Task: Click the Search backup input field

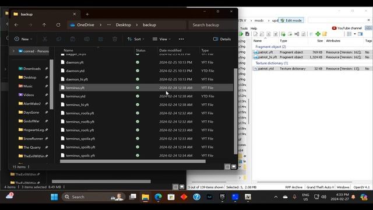Action: (212, 24)
